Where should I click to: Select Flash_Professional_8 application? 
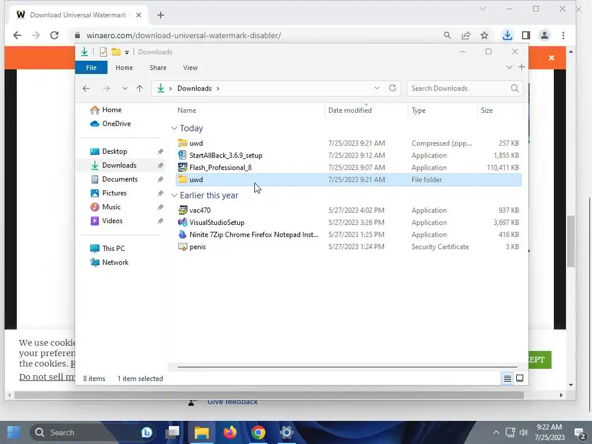[x=348, y=167]
